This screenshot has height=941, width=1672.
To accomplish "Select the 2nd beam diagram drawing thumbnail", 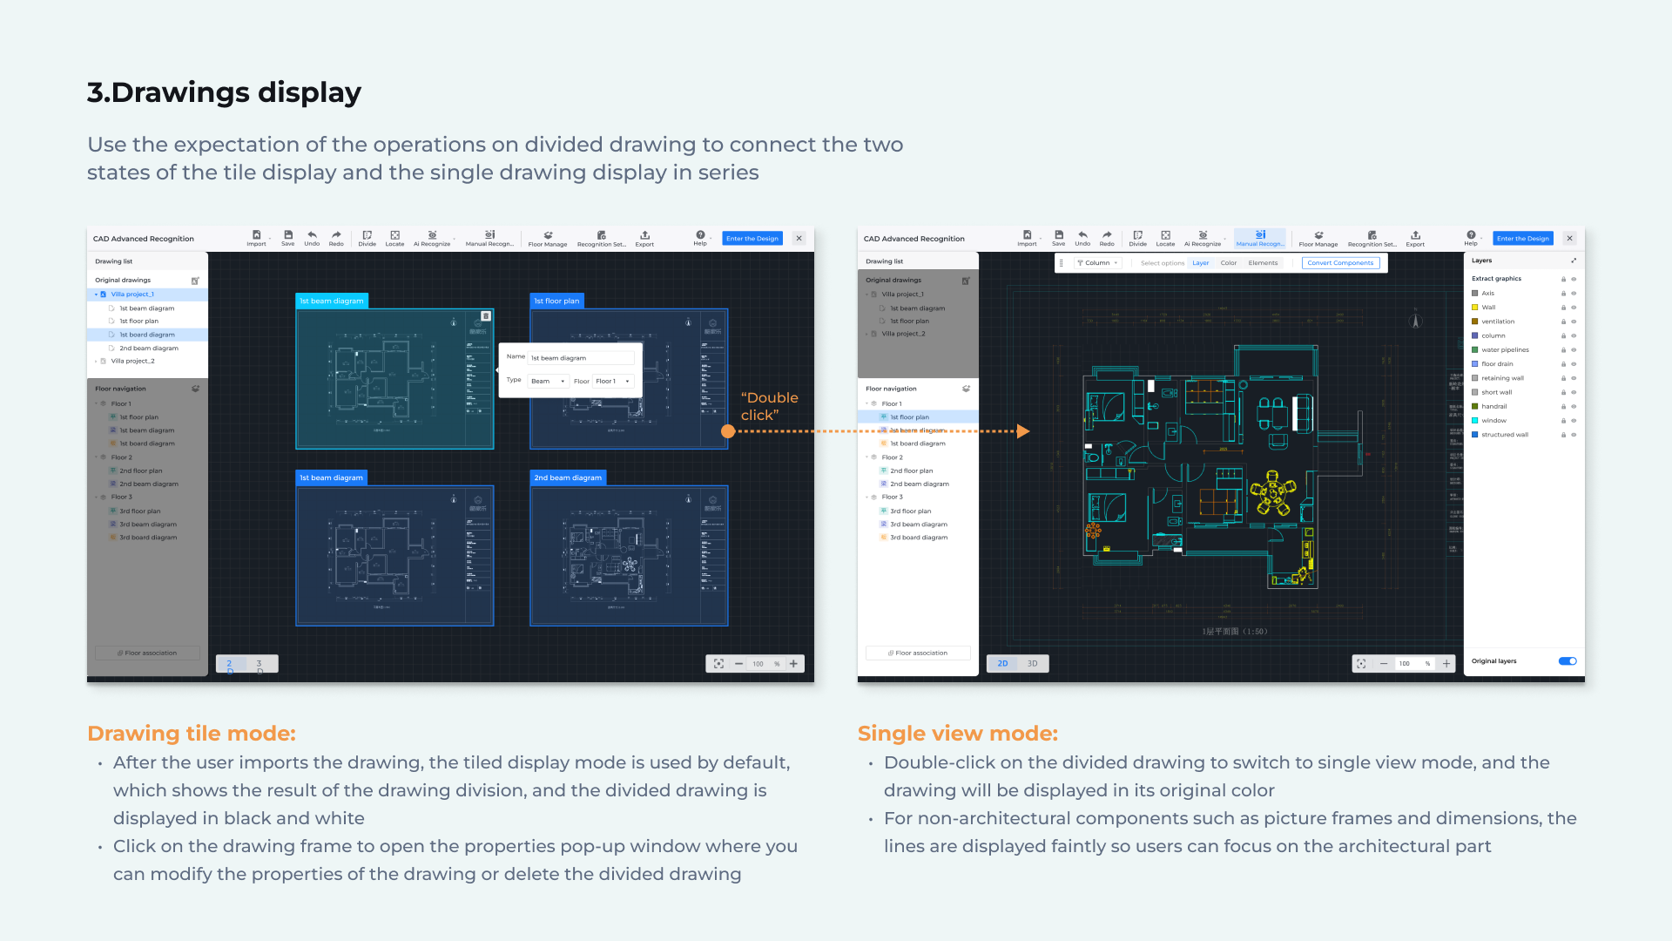I will 628,556.
